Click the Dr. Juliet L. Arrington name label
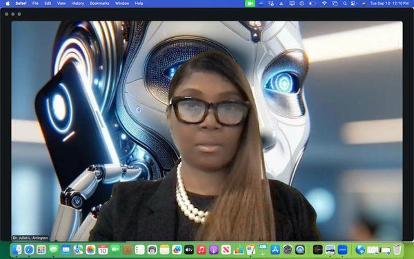 coord(30,238)
